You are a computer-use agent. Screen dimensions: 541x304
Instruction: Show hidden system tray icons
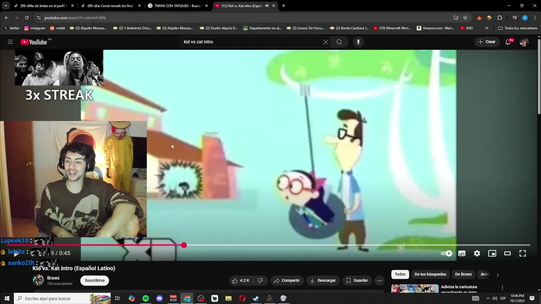488,299
